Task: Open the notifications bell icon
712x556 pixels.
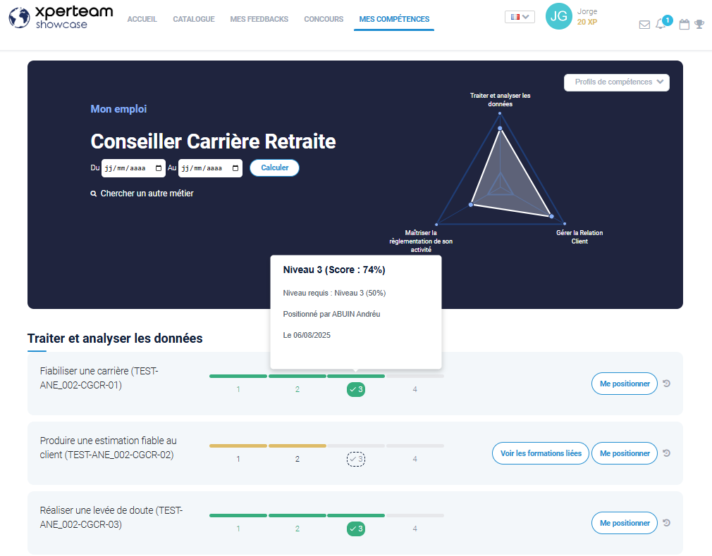Action: click(661, 25)
